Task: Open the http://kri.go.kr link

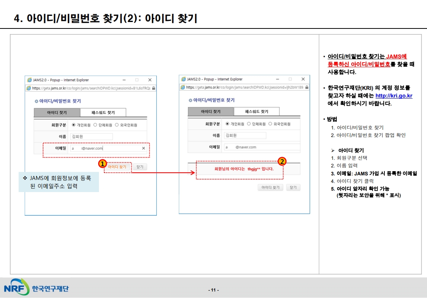Action: pos(394,96)
